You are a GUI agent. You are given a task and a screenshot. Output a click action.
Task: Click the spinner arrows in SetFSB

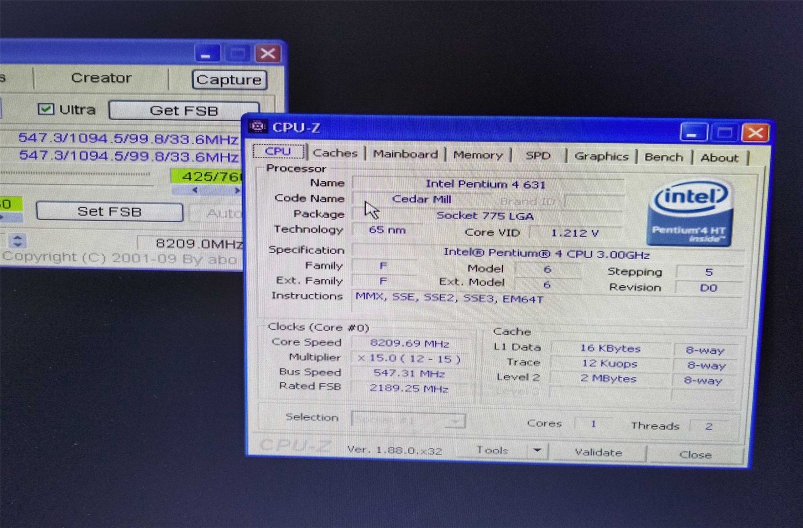[x=18, y=241]
